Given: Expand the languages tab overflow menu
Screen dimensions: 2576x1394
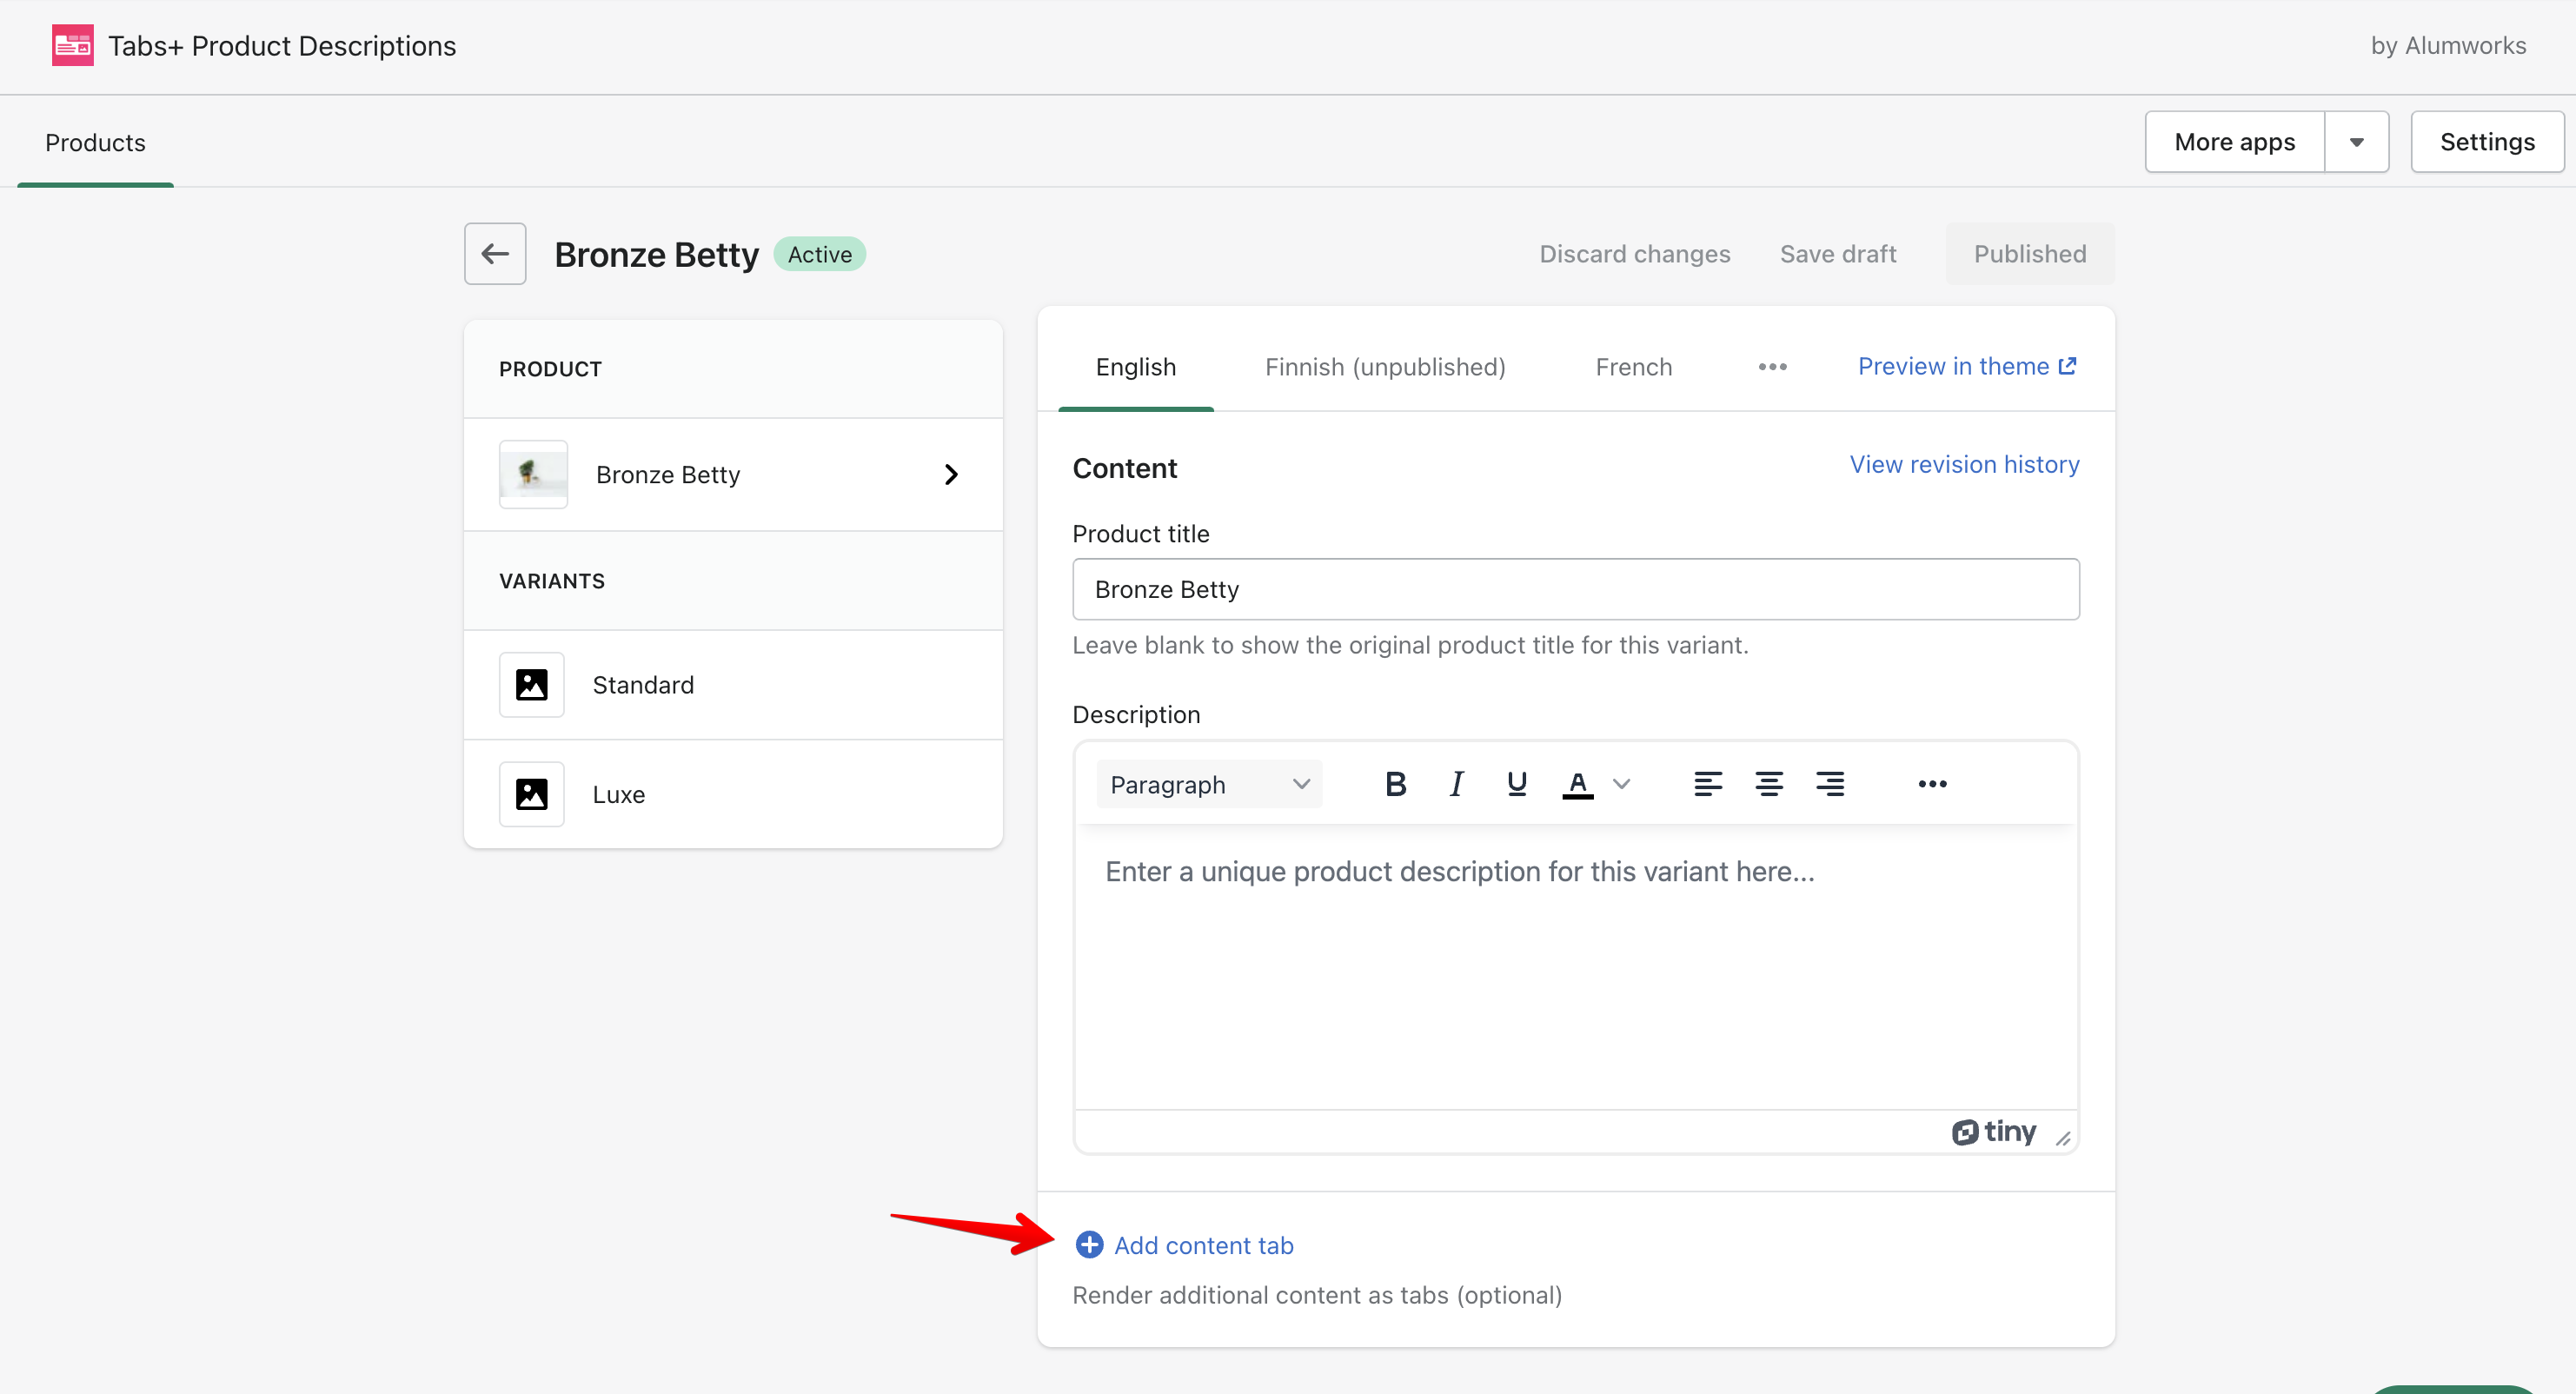Looking at the screenshot, I should point(1771,366).
